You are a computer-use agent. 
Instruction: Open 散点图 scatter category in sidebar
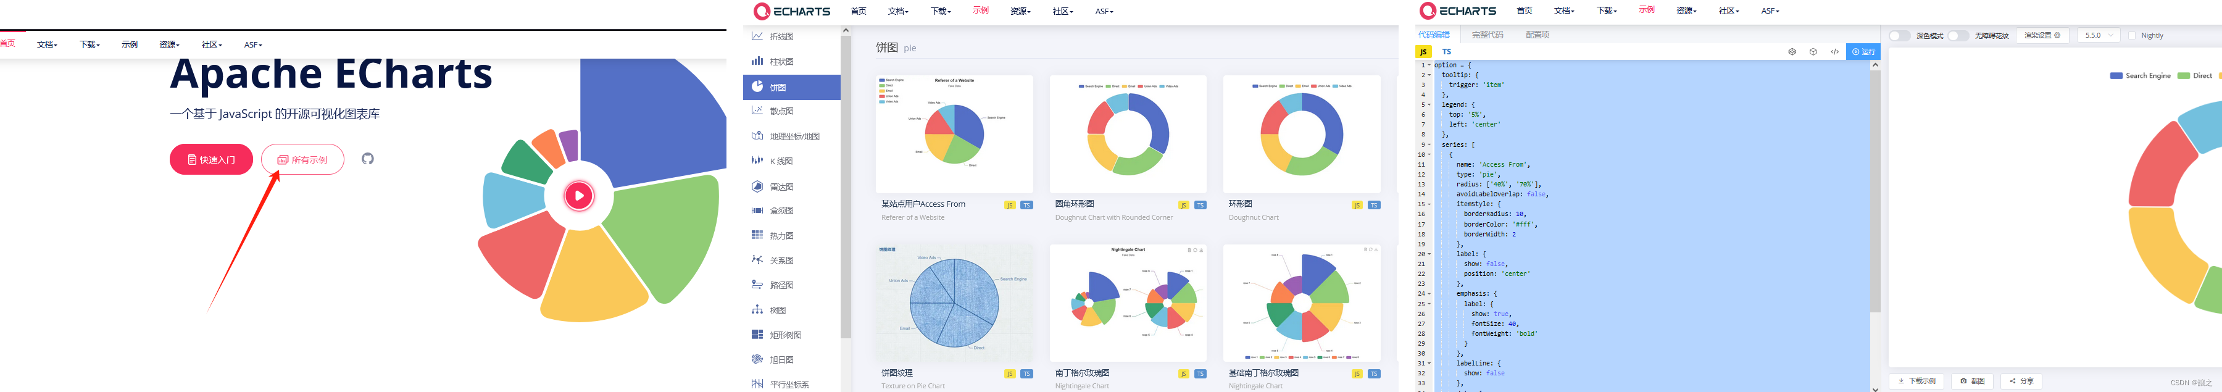(791, 111)
